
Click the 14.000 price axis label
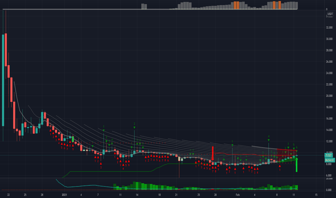click(x=329, y=130)
